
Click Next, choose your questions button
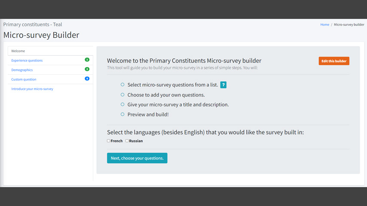pyautogui.click(x=137, y=158)
